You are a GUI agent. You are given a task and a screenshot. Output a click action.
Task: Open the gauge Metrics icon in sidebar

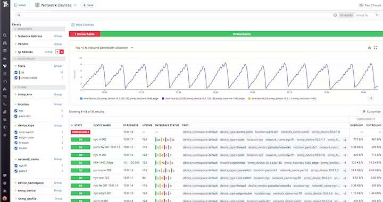click(x=5, y=82)
